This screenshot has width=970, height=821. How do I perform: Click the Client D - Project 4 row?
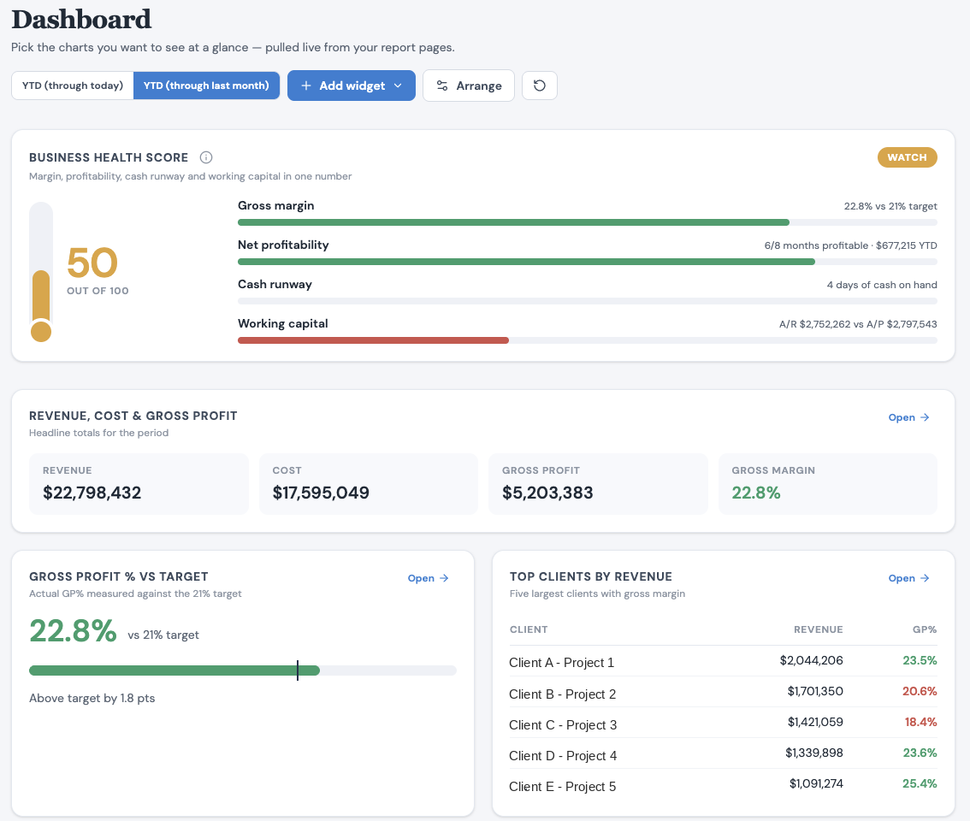coord(723,754)
